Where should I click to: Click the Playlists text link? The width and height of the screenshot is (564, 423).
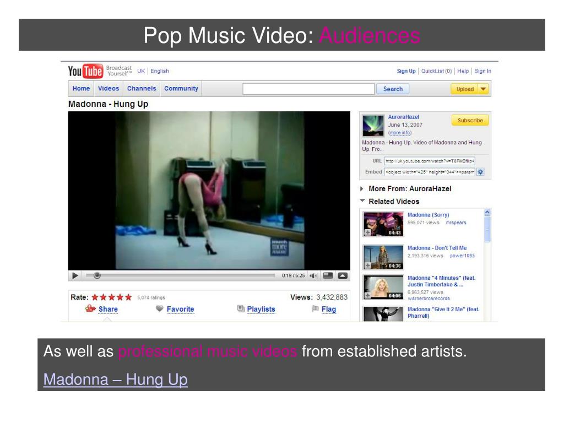point(261,309)
